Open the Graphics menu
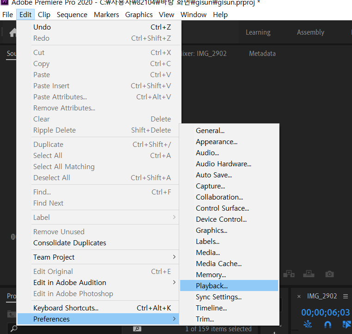 (139, 15)
